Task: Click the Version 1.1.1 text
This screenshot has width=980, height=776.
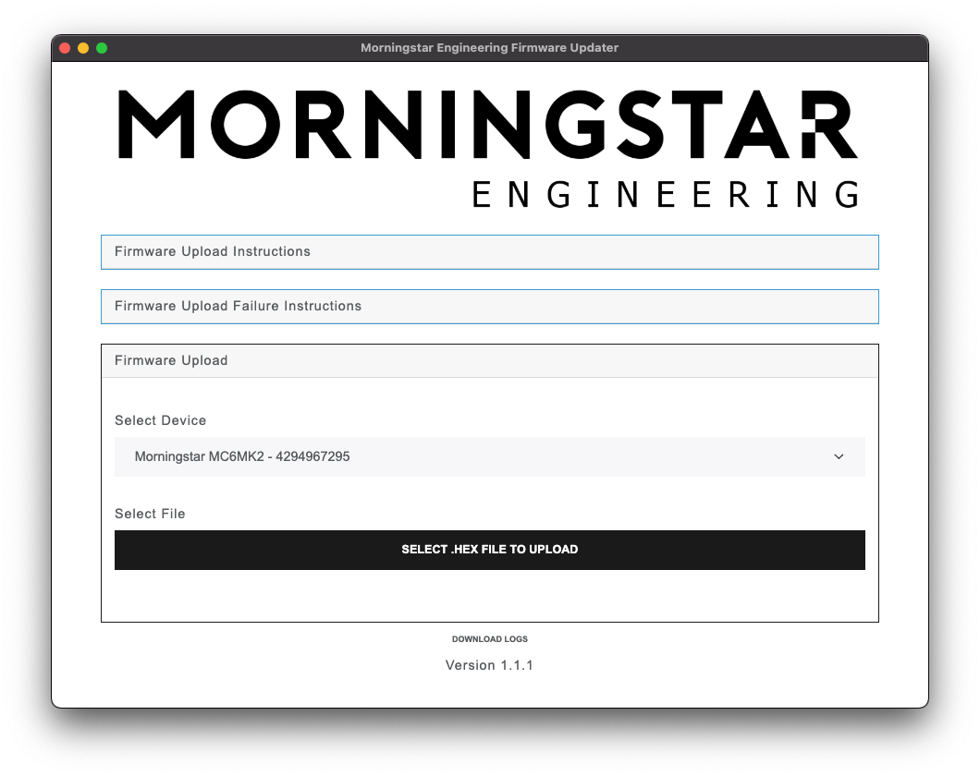Action: 489,665
